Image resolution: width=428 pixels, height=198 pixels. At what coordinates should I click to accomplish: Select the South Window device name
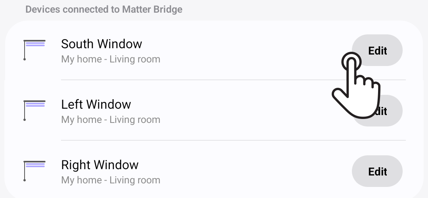(101, 44)
